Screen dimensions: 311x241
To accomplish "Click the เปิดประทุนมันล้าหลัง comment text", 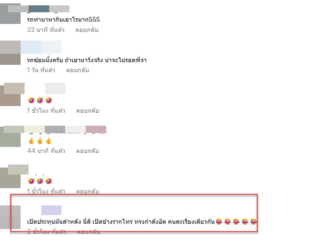I will click(x=121, y=221).
